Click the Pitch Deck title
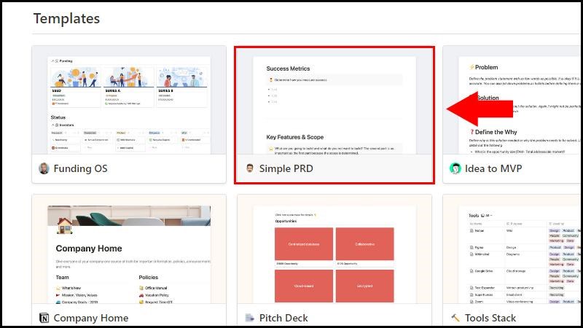The height and width of the screenshot is (328, 583). (283, 318)
